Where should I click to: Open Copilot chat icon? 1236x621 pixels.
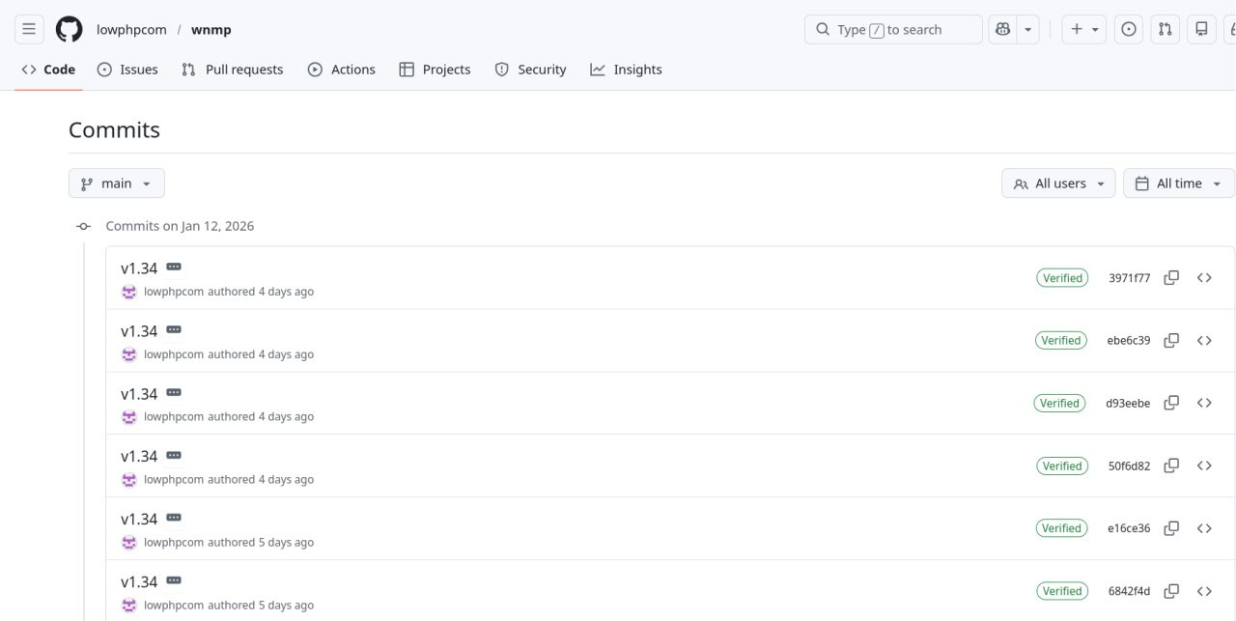pyautogui.click(x=1003, y=29)
